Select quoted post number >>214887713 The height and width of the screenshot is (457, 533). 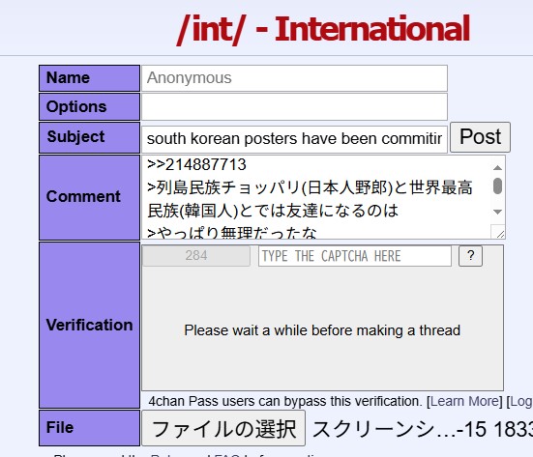196,165
